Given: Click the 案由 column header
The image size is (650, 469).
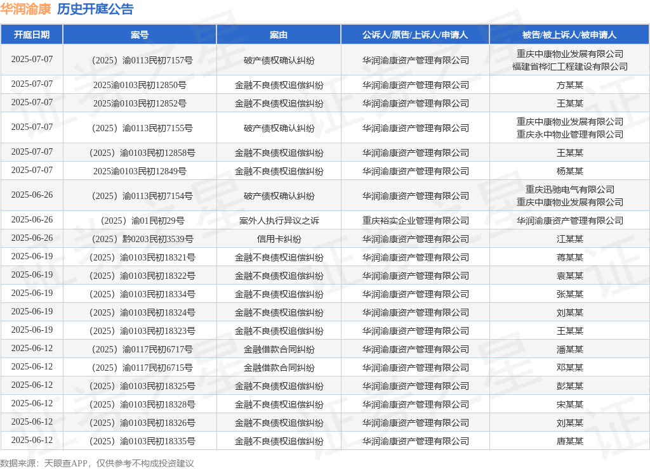Looking at the screenshot, I should (279, 35).
